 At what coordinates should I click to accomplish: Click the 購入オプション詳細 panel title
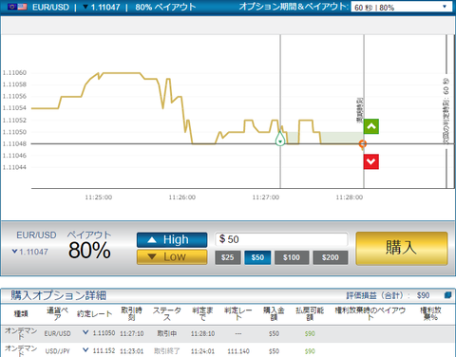[x=58, y=295]
